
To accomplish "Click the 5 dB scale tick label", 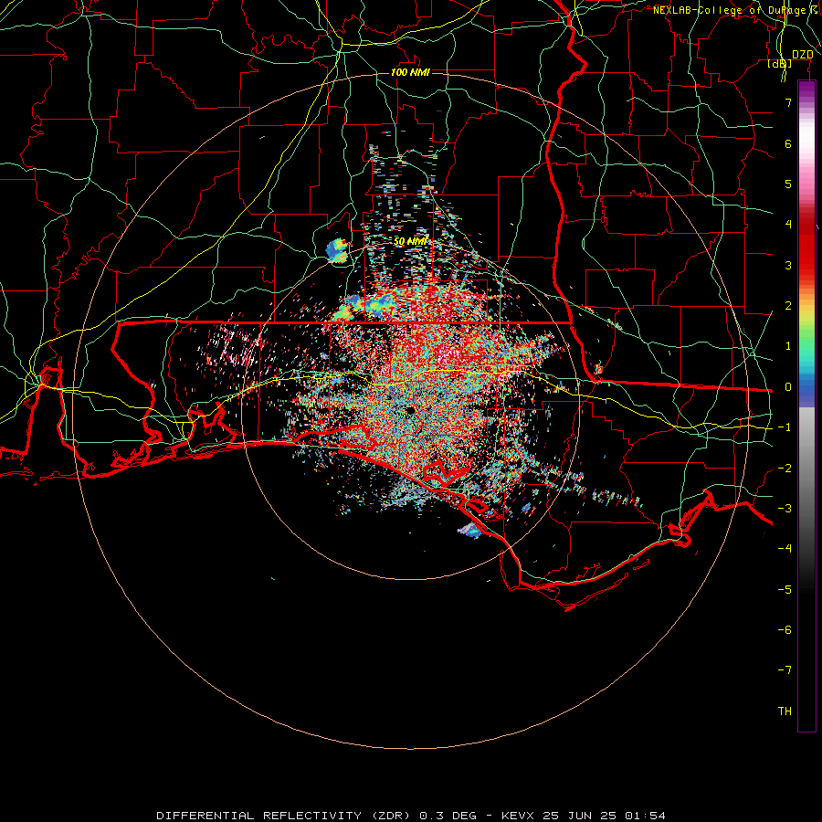I will 788,184.
